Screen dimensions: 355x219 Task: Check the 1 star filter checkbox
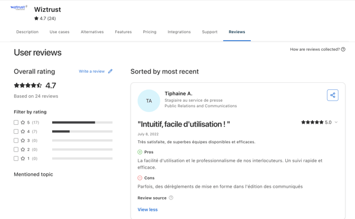tap(16, 159)
